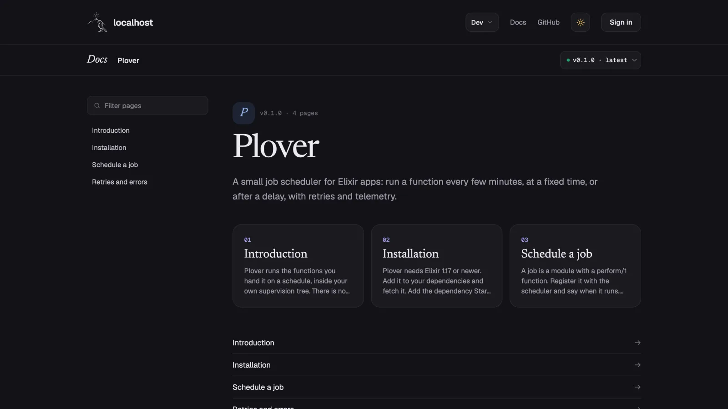Image resolution: width=728 pixels, height=409 pixels.
Task: Open Docs in the top navigation
Action: pyautogui.click(x=518, y=22)
